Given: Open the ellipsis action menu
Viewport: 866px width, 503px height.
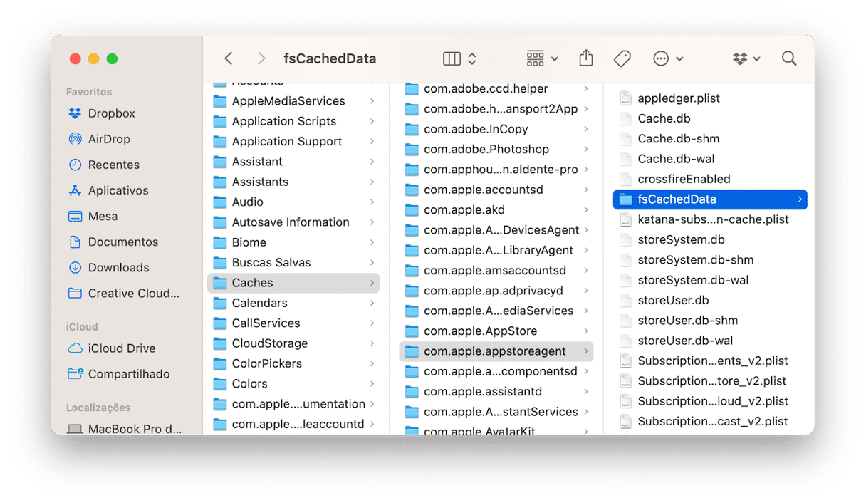Looking at the screenshot, I should click(x=669, y=58).
